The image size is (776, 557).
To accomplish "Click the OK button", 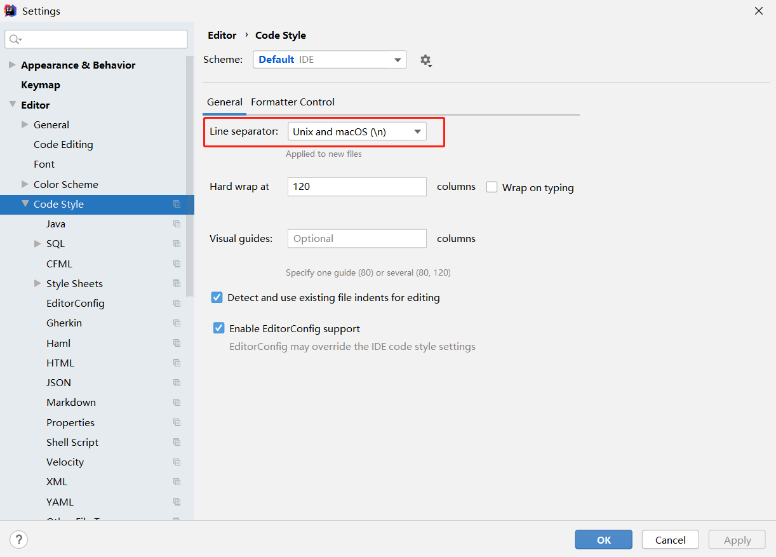I will pyautogui.click(x=604, y=540).
